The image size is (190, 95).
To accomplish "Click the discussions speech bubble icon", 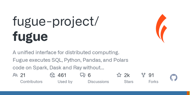I will pos(83,75).
